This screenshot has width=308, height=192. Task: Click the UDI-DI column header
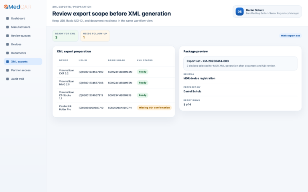pyautogui.click(x=83, y=60)
